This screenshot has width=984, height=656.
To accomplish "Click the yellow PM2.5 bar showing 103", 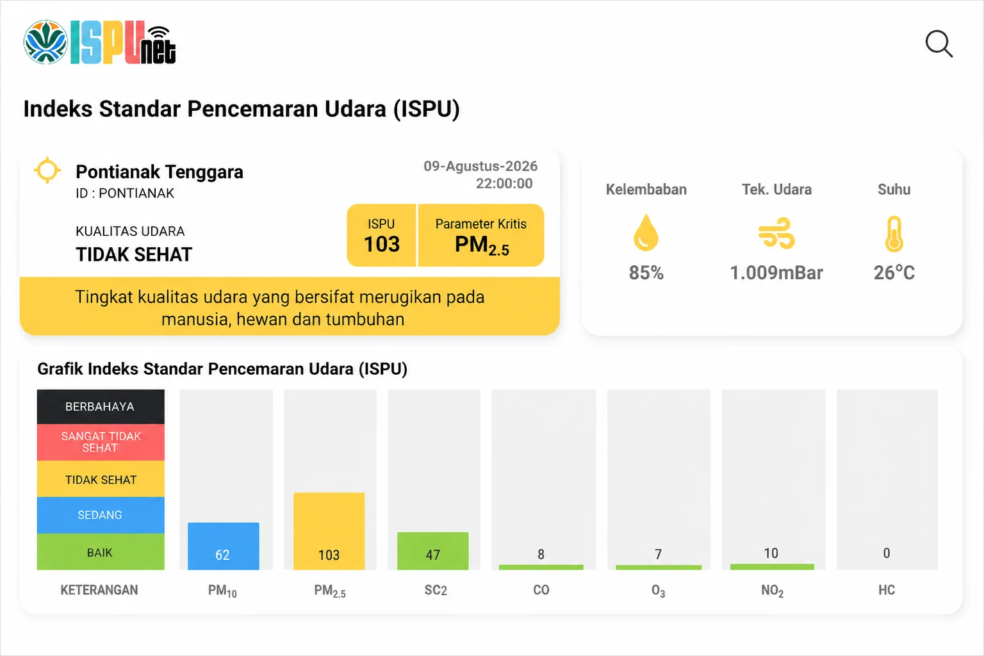I will pos(329,531).
